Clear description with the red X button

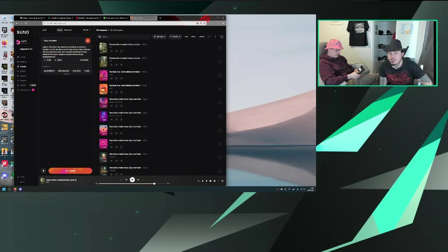click(87, 41)
